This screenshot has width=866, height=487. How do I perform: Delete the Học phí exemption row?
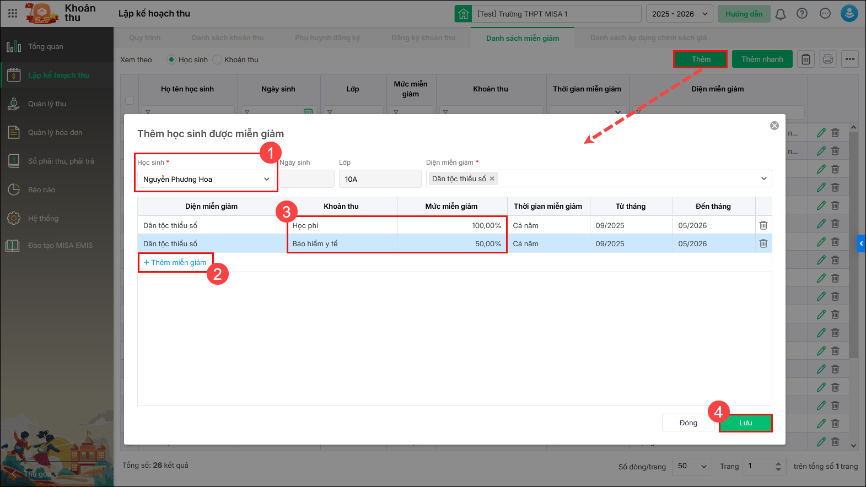click(763, 225)
